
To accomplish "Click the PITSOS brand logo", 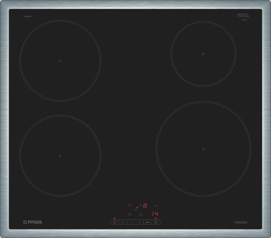I will pyautogui.click(x=33, y=222).
